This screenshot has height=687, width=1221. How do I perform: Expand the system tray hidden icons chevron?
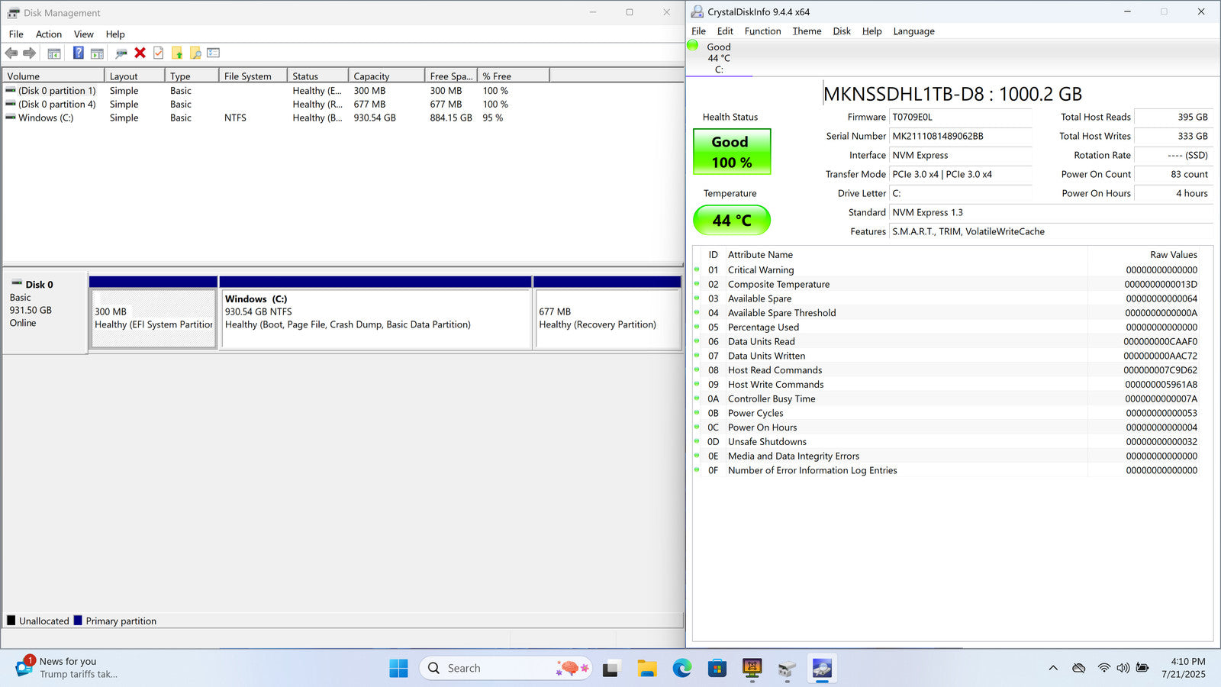[x=1053, y=668]
